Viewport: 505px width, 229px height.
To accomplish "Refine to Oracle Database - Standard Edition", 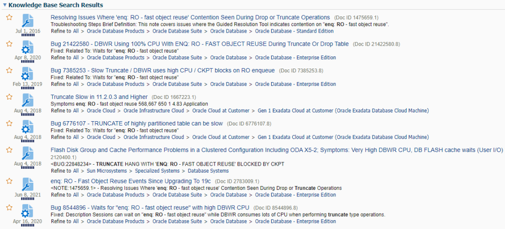I will tap(294, 31).
